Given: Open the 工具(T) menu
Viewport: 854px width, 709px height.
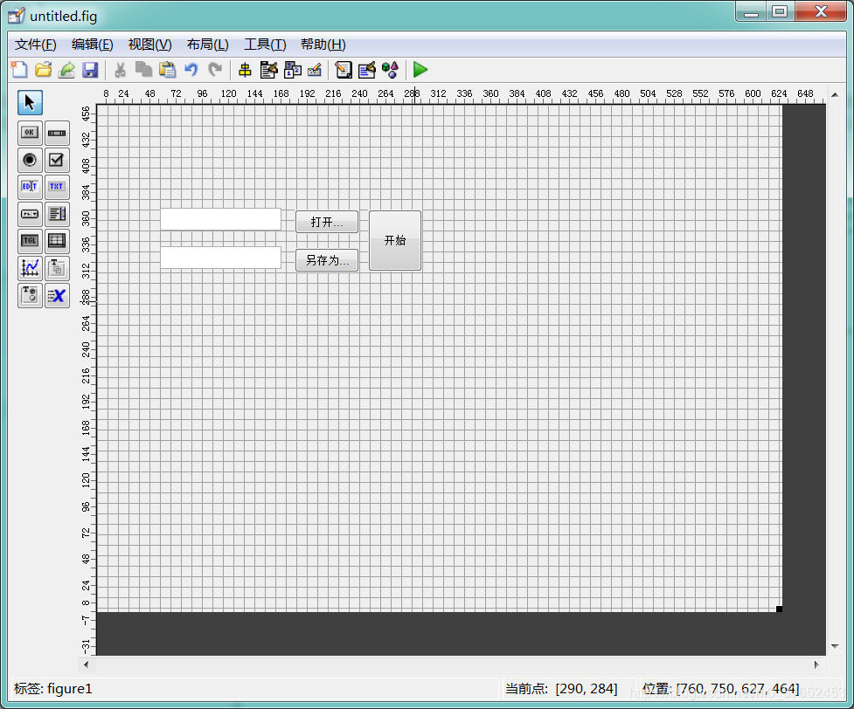Looking at the screenshot, I should click(265, 45).
